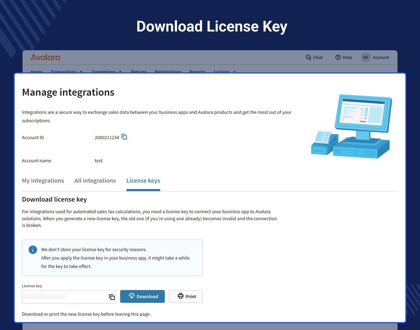Viewport: 420px width, 330px height.
Task: Focus the License key field
Action: click(69, 297)
